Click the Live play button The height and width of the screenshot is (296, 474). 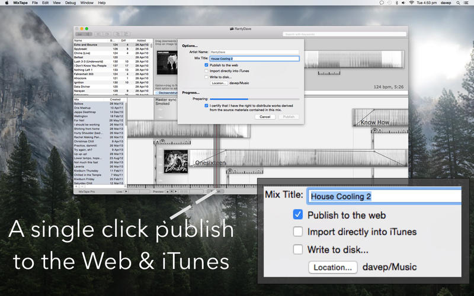tap(126, 191)
